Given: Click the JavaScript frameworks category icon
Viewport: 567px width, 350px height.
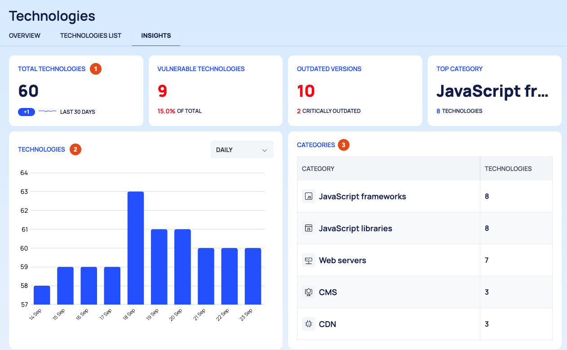Looking at the screenshot, I should 309,197.
